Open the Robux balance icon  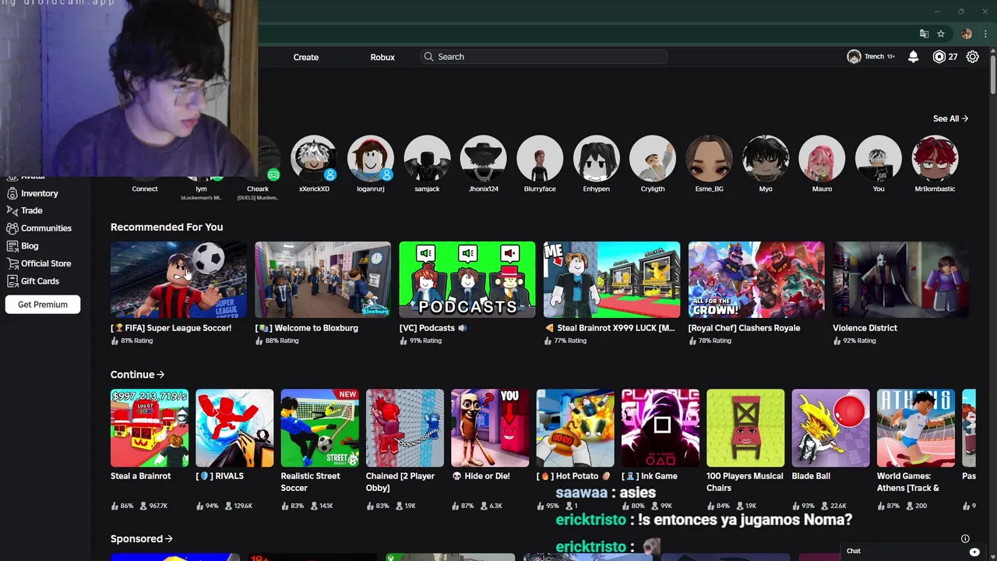[939, 57]
